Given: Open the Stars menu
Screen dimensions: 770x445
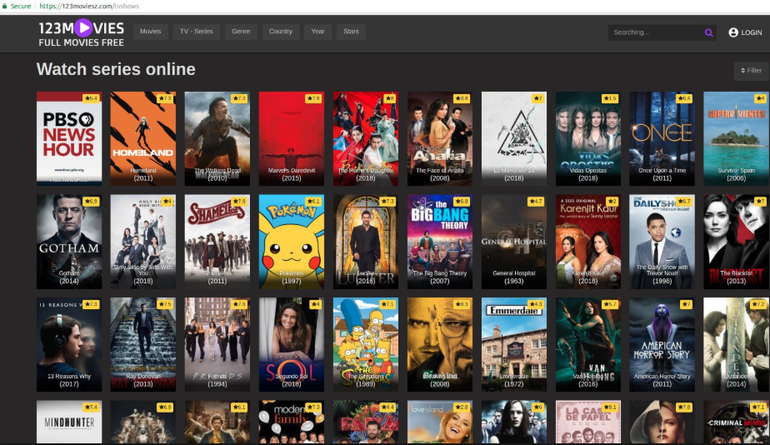Looking at the screenshot, I should pos(351,32).
